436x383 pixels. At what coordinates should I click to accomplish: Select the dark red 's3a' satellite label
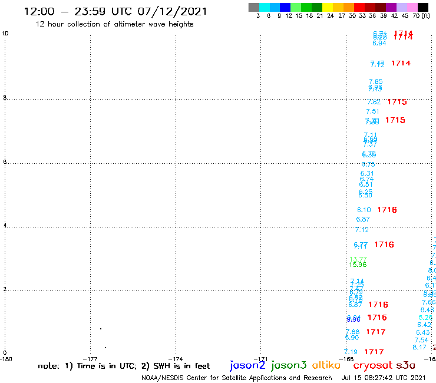[406, 366]
